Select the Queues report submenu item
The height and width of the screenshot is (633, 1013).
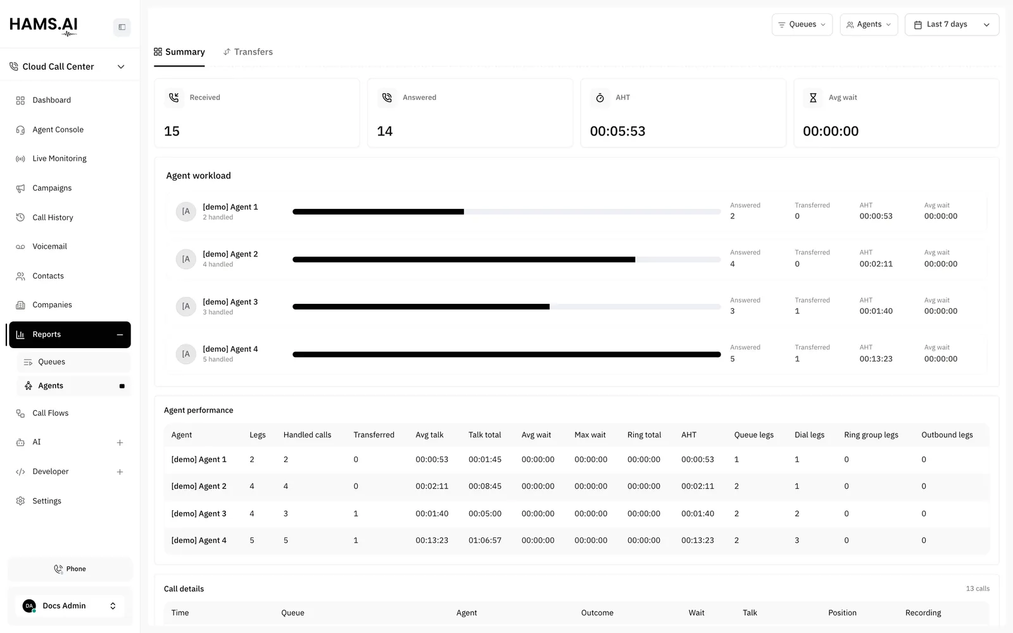point(73,362)
